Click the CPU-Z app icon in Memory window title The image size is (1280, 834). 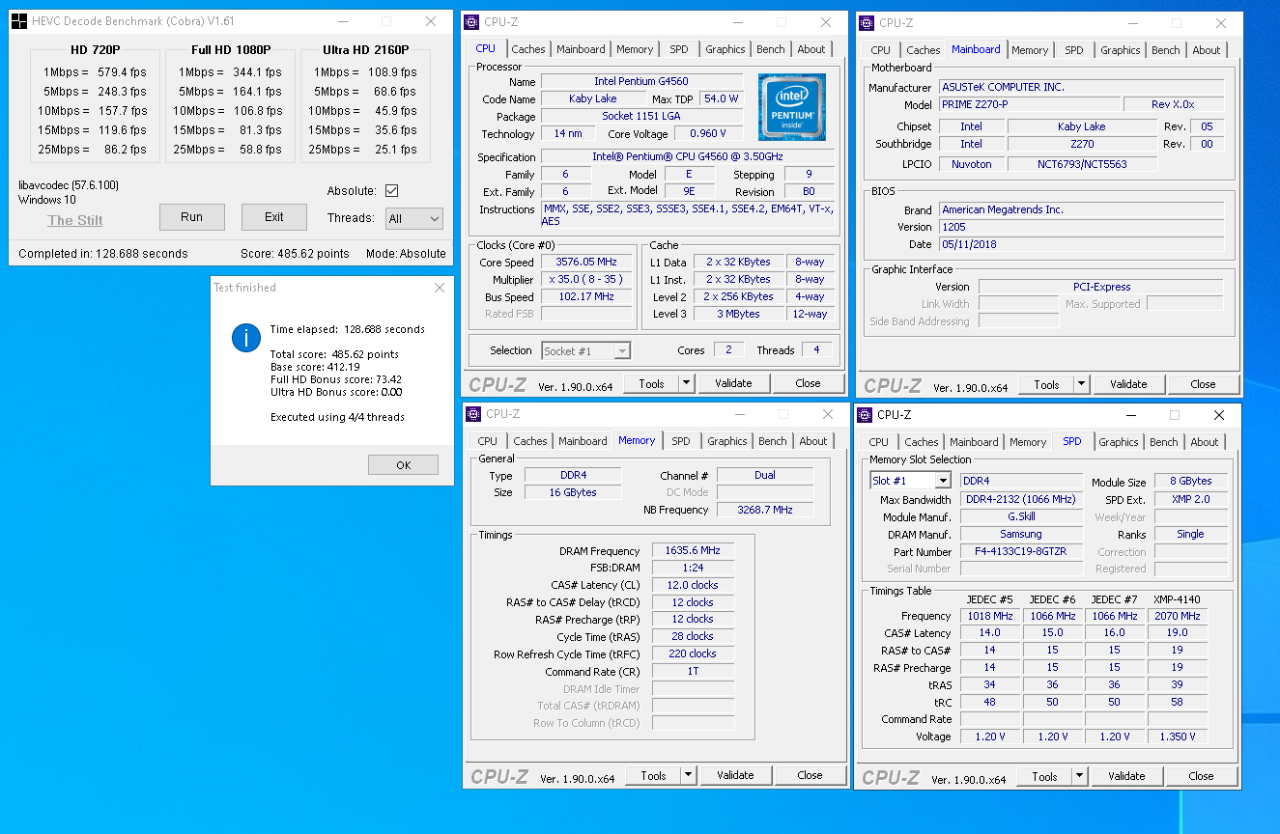point(473,414)
